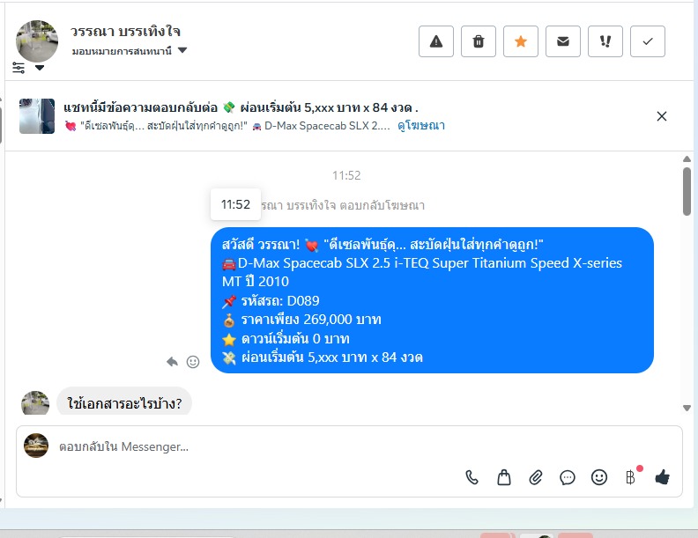Open emoji picker in composer
Viewport: 698px width, 538px height.
tap(599, 477)
